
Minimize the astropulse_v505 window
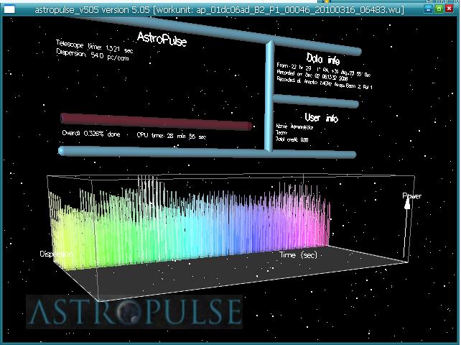[429, 9]
